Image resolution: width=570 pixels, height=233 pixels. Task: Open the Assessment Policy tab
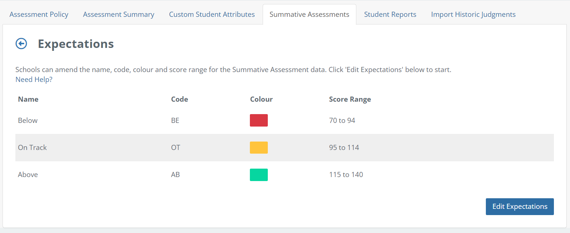click(x=39, y=15)
